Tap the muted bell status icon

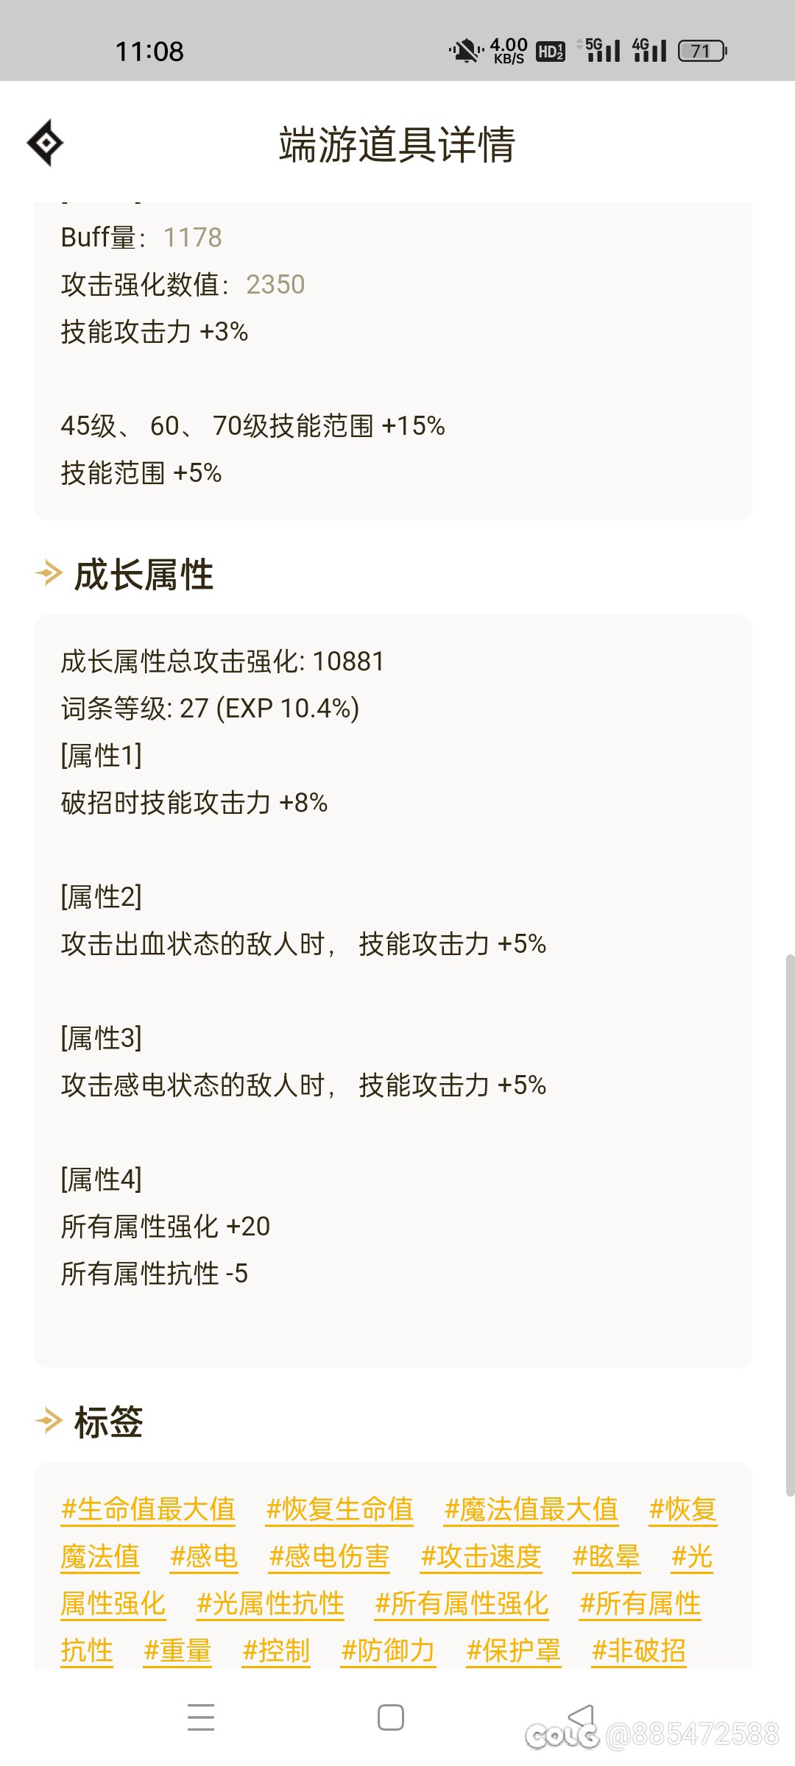coord(465,51)
